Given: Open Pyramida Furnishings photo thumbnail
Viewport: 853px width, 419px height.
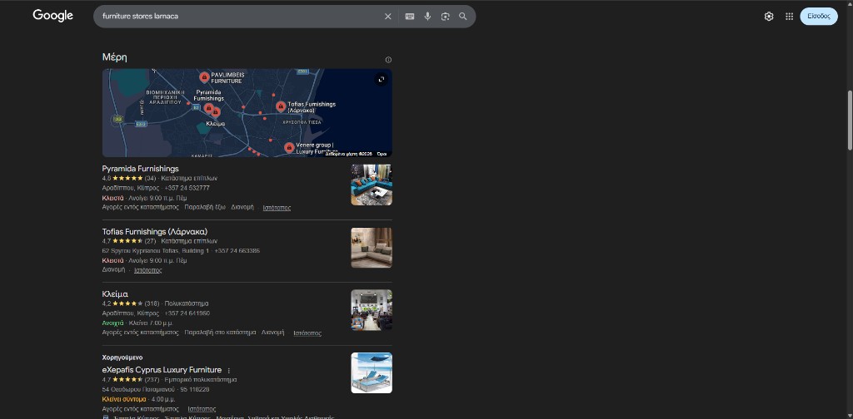Looking at the screenshot, I should tap(372, 185).
